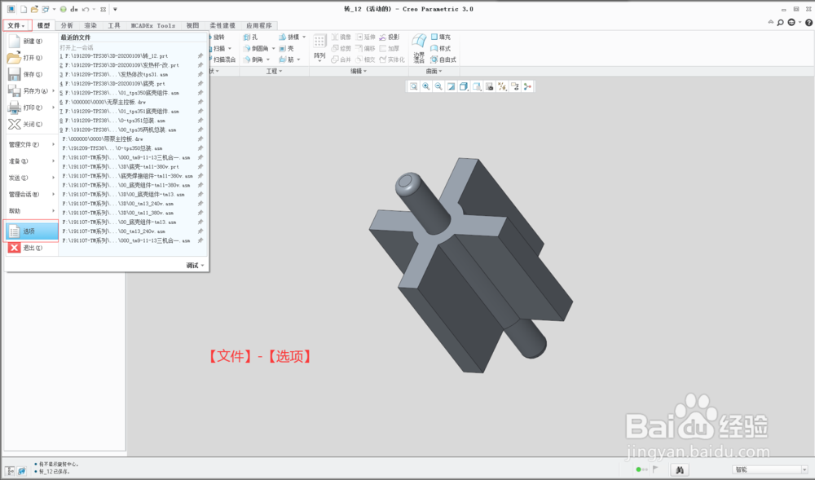The height and width of the screenshot is (480, 815).
Task: Click 新建 (New) in the File menu
Action: point(31,41)
